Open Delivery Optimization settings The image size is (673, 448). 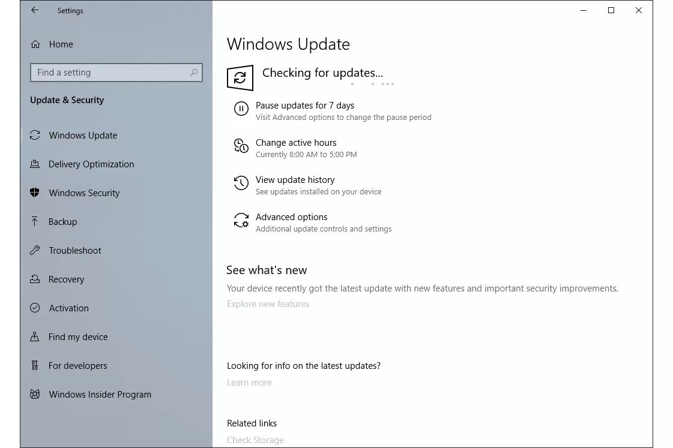point(91,164)
